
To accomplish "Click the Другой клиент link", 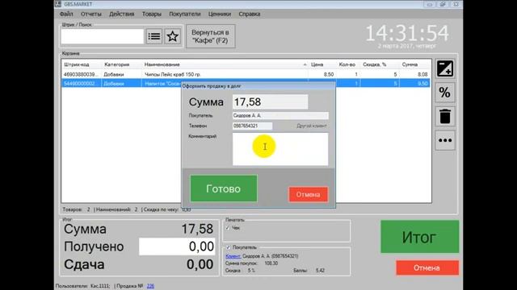I will point(311,126).
